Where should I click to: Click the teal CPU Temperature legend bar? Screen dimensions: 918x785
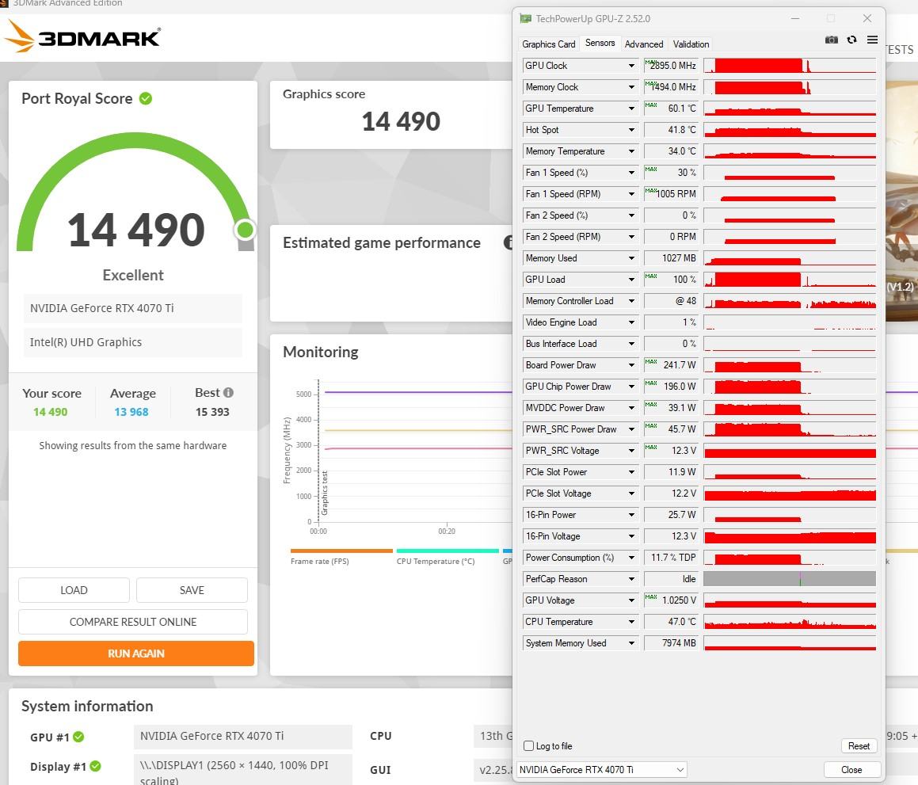tap(448, 551)
